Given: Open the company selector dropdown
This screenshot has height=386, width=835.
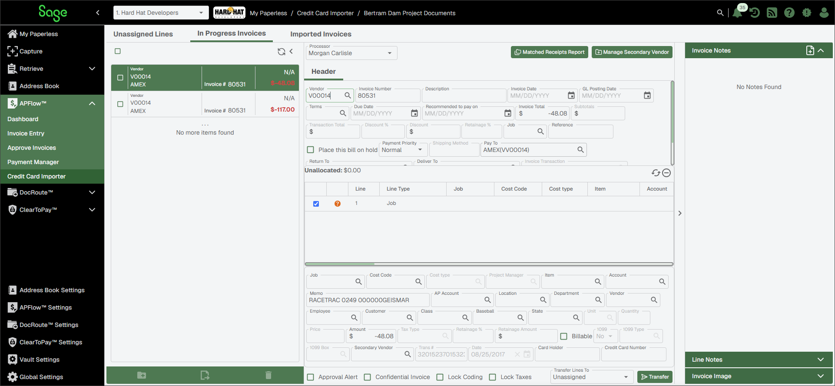Looking at the screenshot, I should coord(161,13).
